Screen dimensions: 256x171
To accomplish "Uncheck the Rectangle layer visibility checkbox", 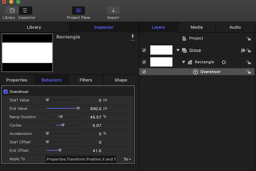I will 144,62.
